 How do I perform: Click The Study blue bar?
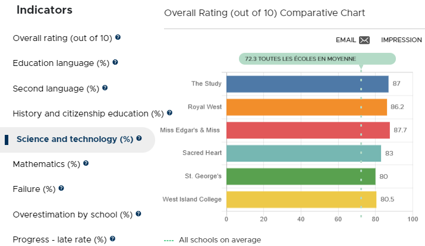[x=307, y=84]
